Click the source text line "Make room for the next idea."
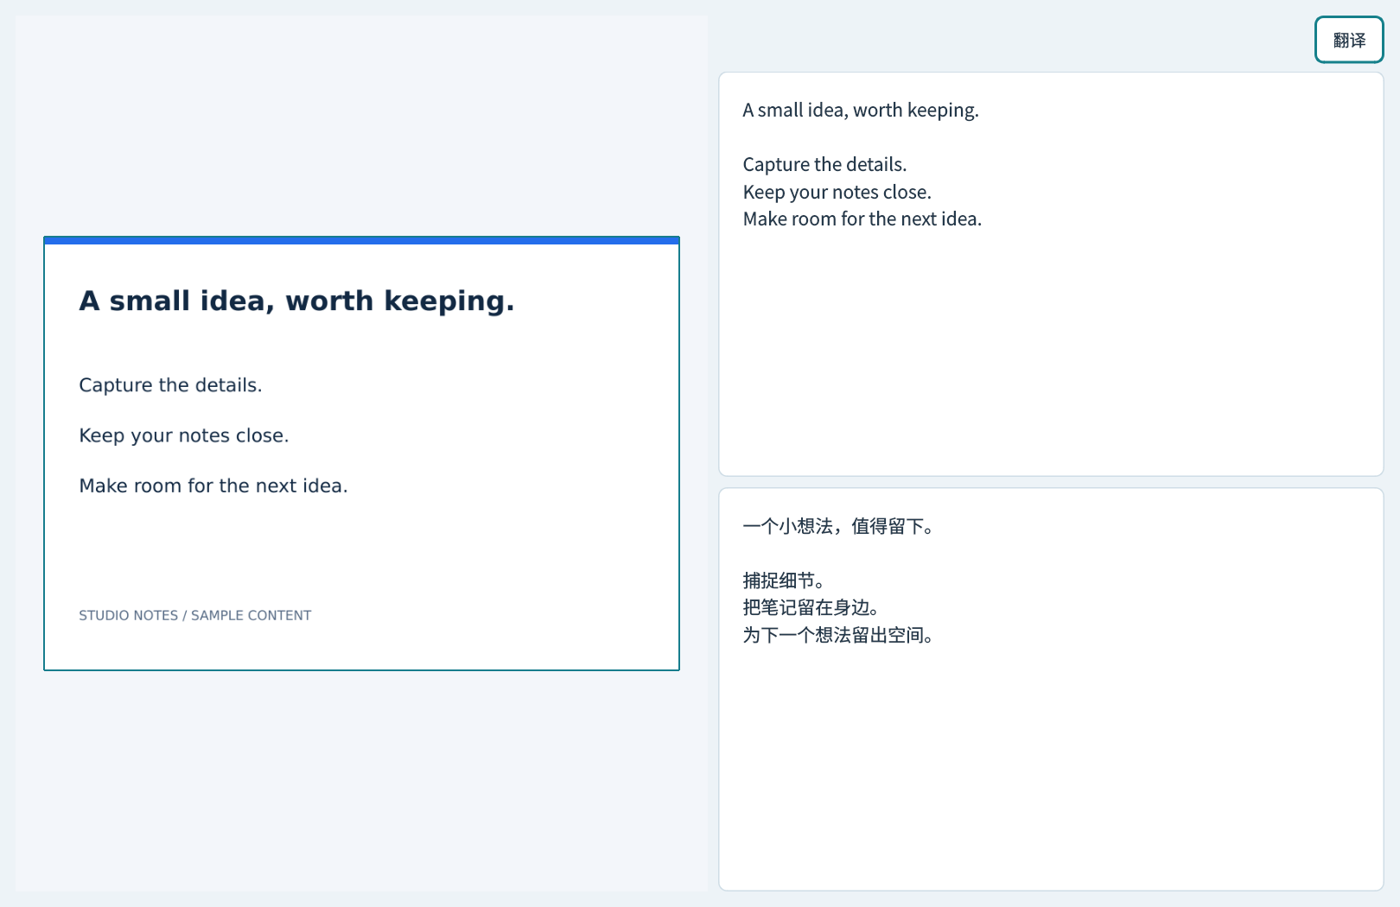The image size is (1400, 907). click(x=862, y=219)
